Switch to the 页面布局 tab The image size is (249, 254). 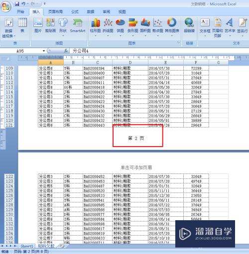55,12
